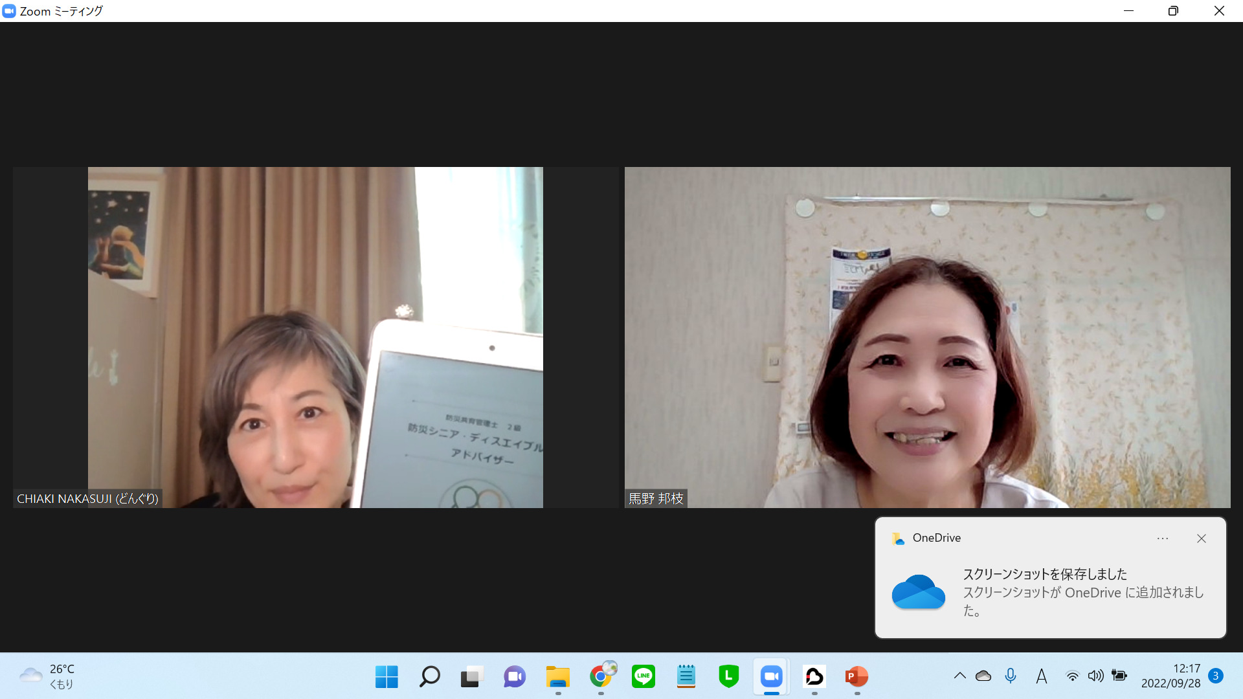This screenshot has width=1243, height=699.
Task: Toggle microphone tray icon
Action: point(1010,676)
